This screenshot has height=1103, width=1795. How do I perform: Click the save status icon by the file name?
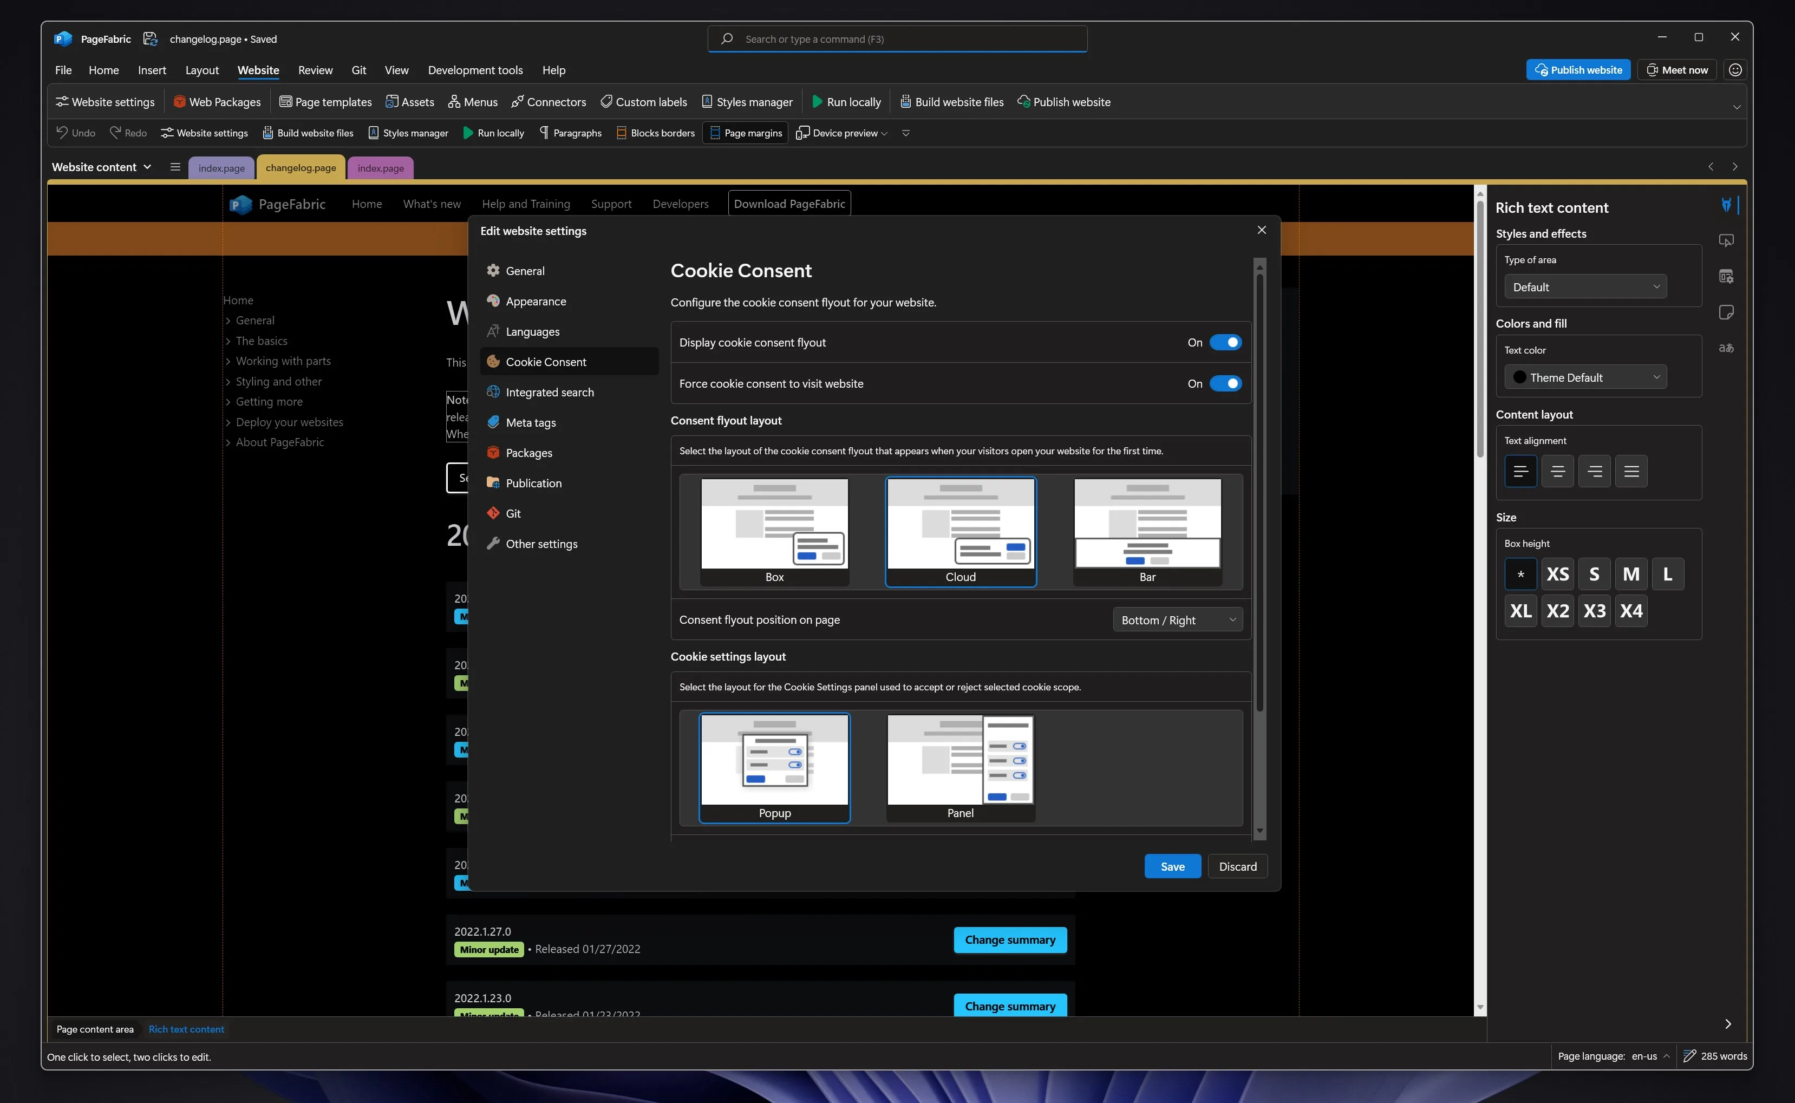[150, 38]
